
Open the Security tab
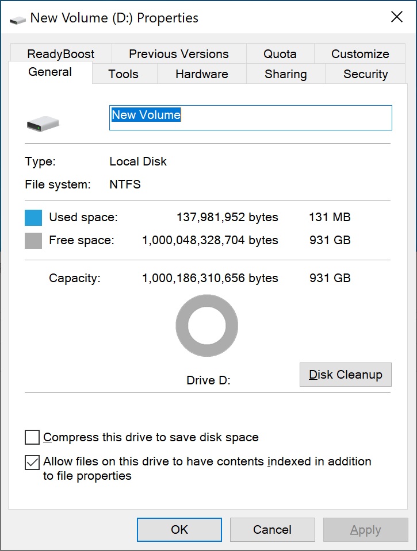click(365, 74)
